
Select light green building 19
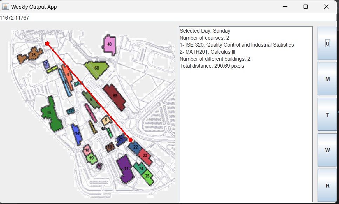(92, 158)
